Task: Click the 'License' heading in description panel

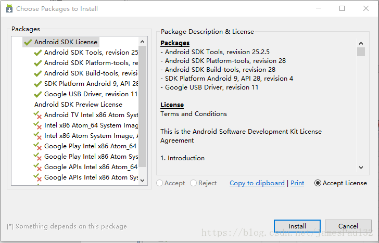Action: click(172, 105)
